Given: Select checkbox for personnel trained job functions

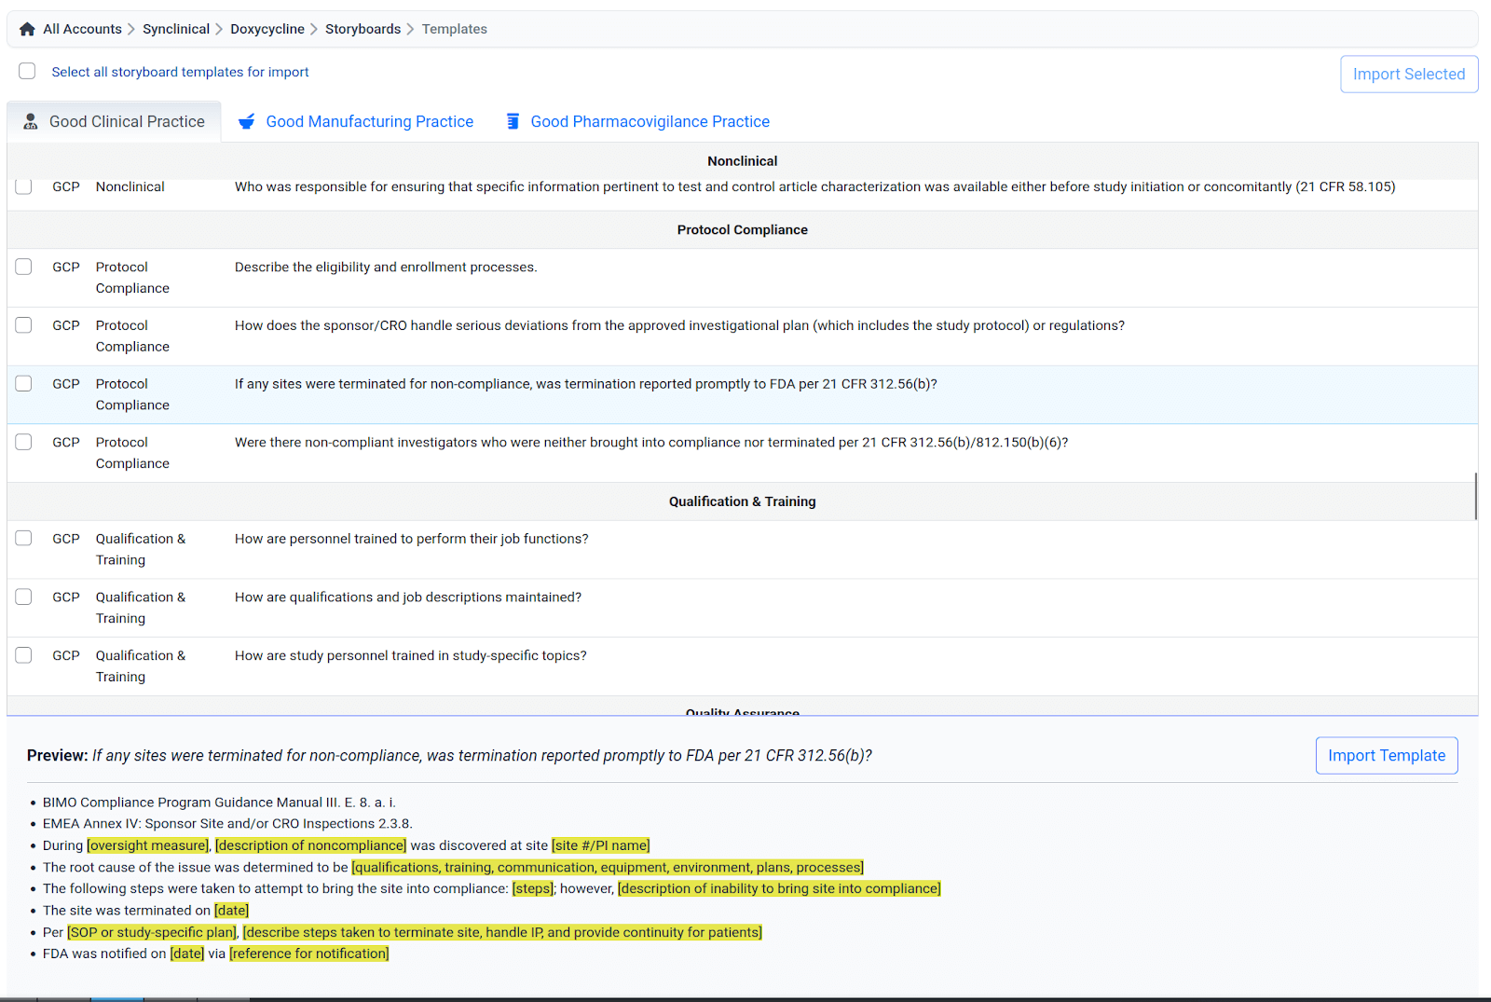Looking at the screenshot, I should (x=24, y=539).
